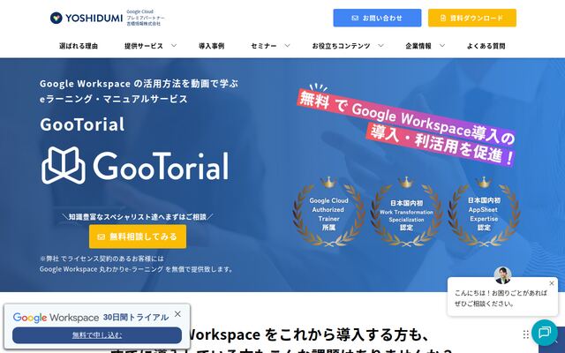Open the 提供サービス menu item
Image resolution: width=565 pixels, height=353 pixels.
coord(144,46)
